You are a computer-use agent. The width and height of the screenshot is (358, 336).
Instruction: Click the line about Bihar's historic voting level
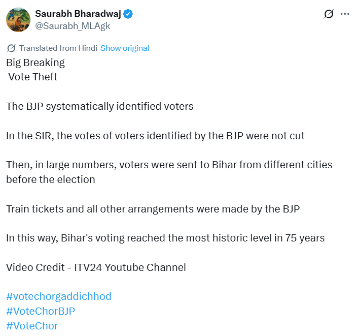[x=165, y=238]
